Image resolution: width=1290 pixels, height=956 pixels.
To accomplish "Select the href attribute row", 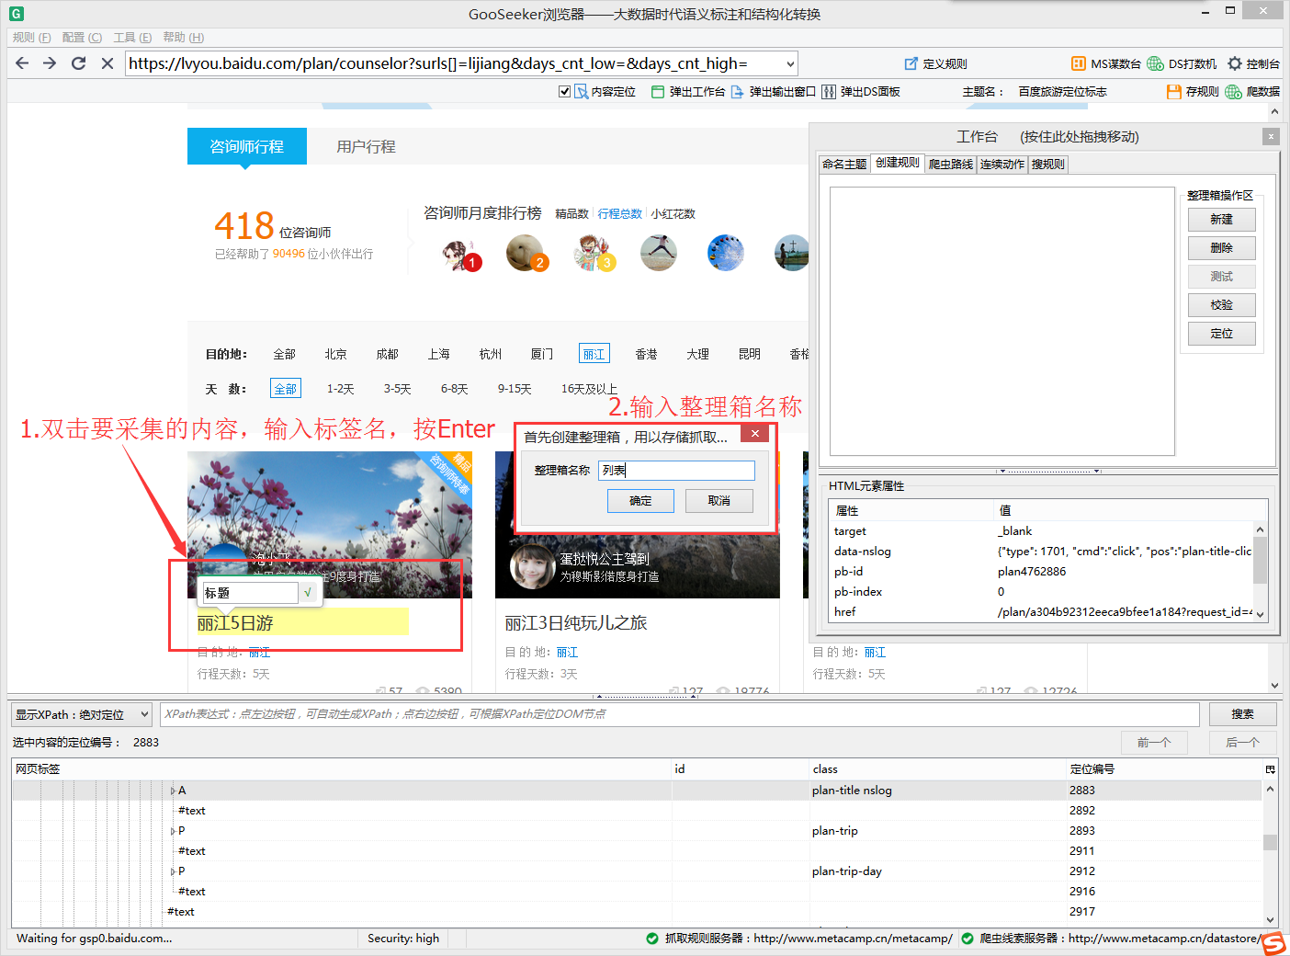I will click(1042, 612).
